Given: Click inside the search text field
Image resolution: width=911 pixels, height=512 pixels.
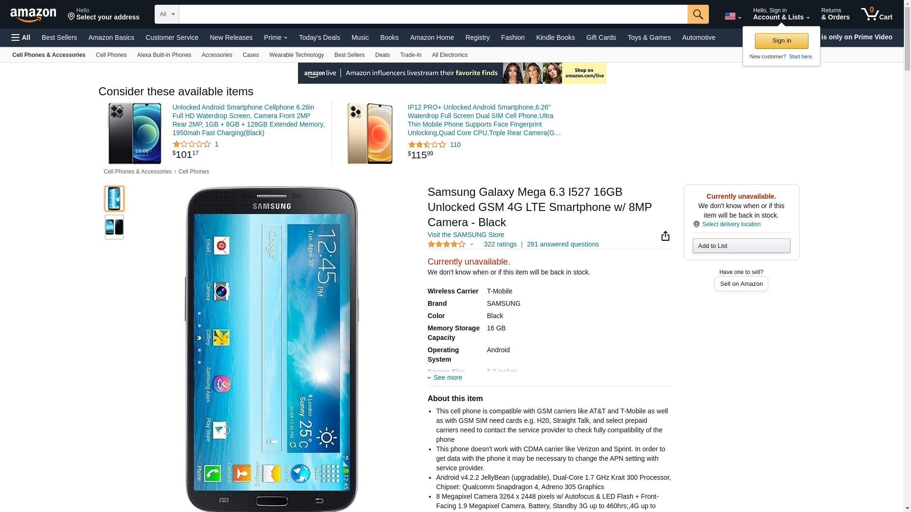Looking at the screenshot, I should (433, 14).
